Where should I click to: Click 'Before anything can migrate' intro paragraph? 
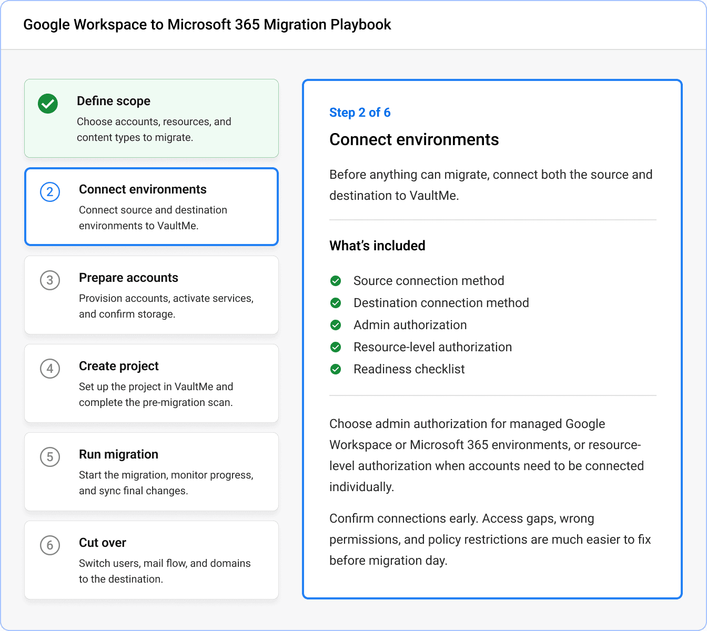point(491,185)
